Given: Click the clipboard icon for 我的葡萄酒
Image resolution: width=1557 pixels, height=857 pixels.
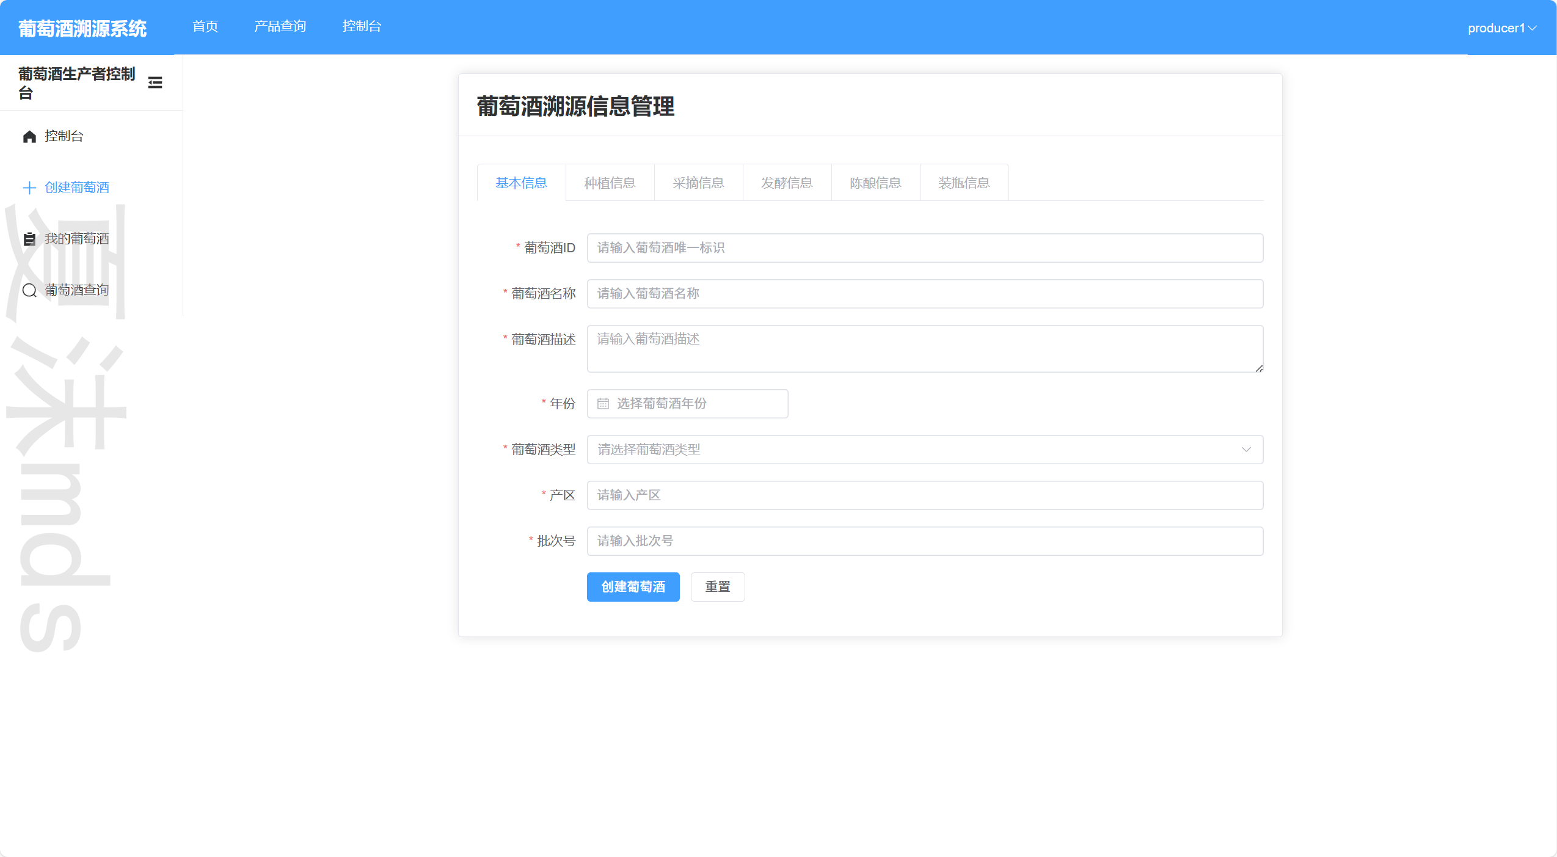Looking at the screenshot, I should coord(29,239).
